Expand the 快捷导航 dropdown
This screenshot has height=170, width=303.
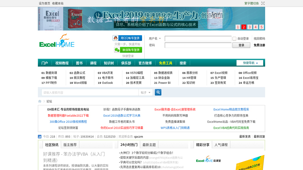coord(250,63)
